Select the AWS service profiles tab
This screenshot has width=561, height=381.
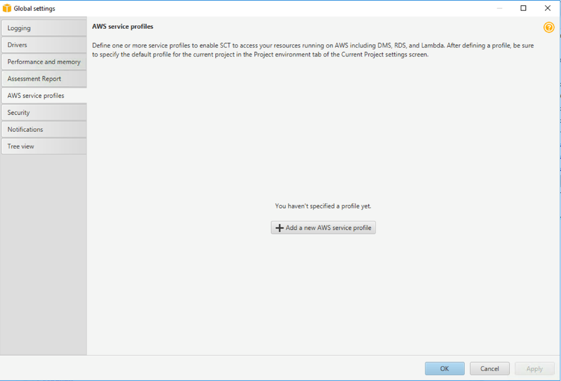tap(44, 96)
